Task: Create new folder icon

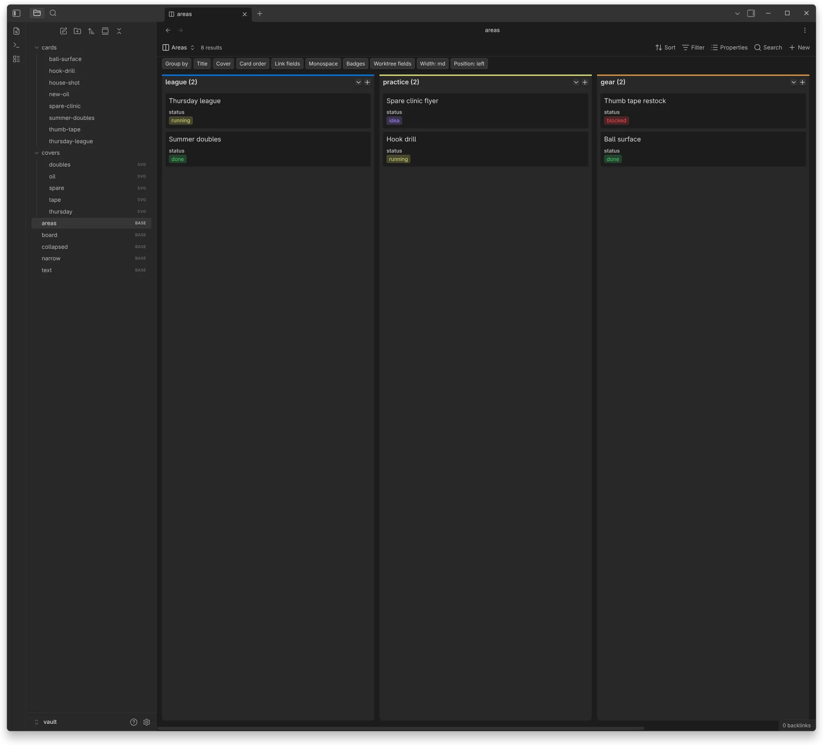Action: pyautogui.click(x=77, y=31)
